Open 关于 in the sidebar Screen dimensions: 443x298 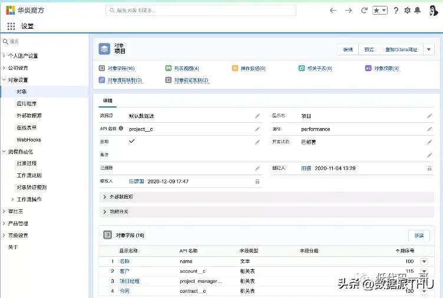coord(13,247)
